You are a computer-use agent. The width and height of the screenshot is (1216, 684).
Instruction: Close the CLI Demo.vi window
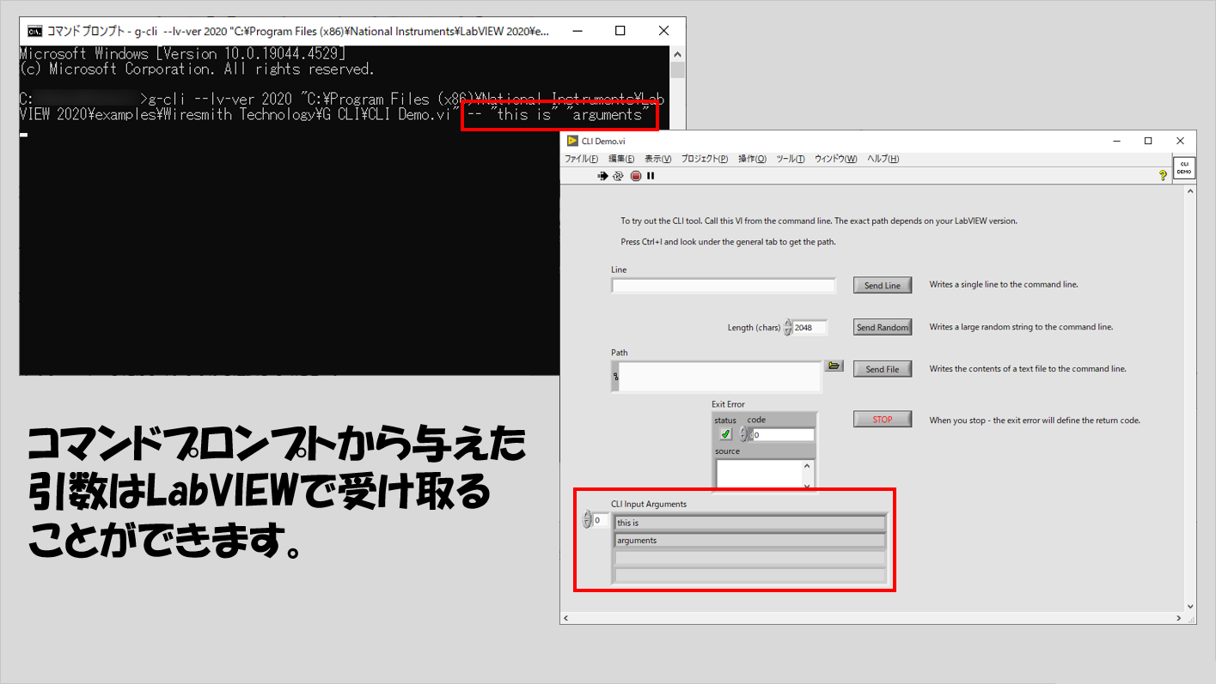1179,141
